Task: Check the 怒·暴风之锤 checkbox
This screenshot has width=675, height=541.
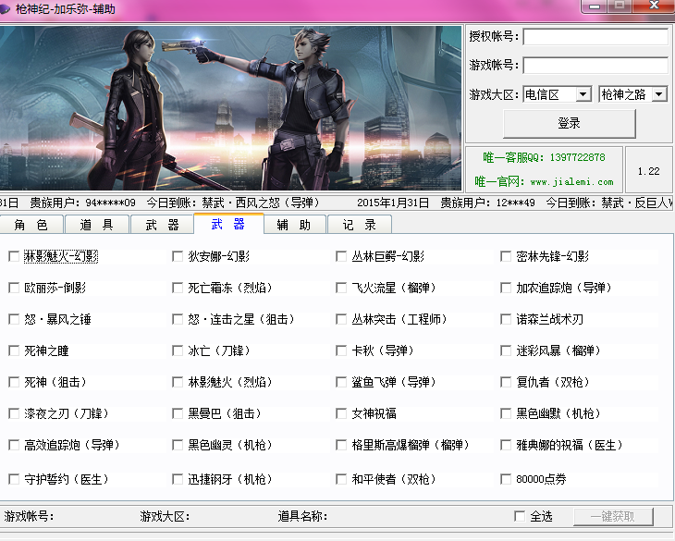Action: (x=14, y=319)
